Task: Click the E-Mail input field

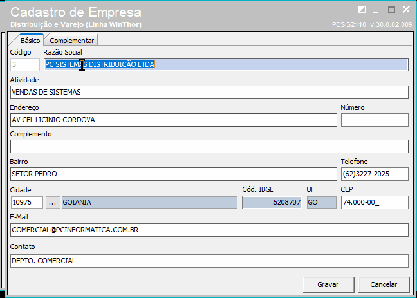Action: pos(209,230)
